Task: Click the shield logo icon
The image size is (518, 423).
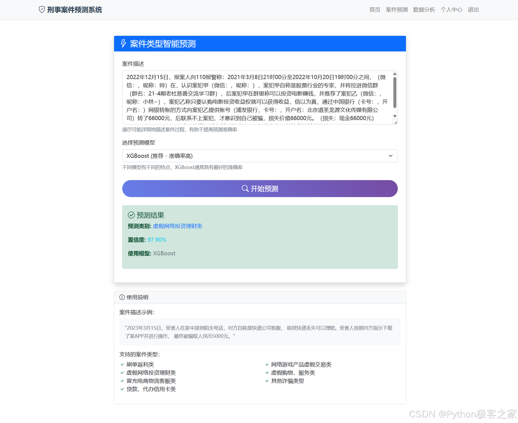Action: 42,10
